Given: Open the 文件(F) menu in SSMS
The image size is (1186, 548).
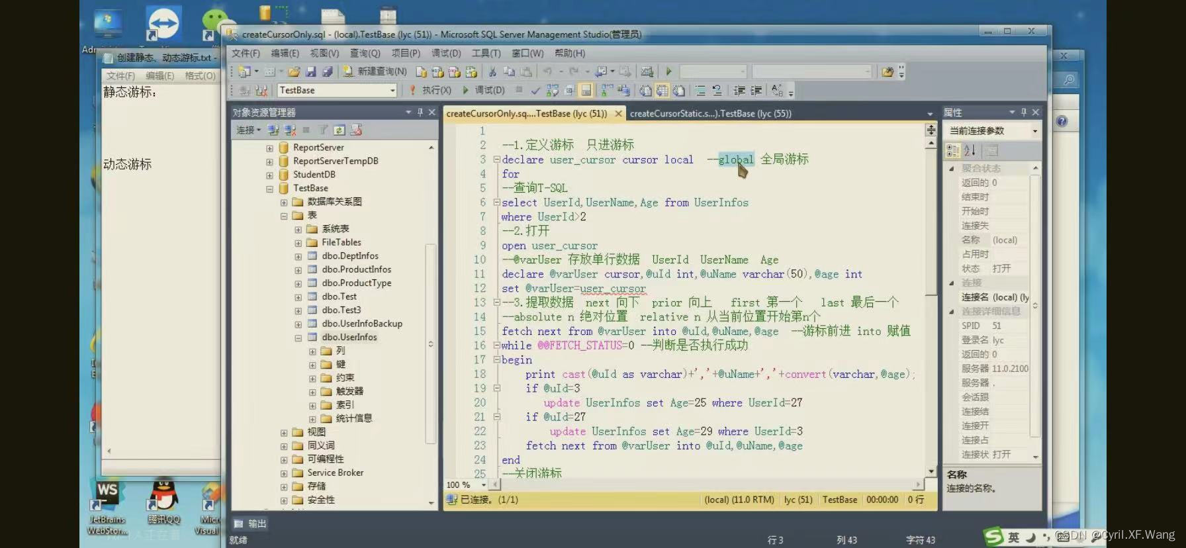Looking at the screenshot, I should pyautogui.click(x=246, y=53).
